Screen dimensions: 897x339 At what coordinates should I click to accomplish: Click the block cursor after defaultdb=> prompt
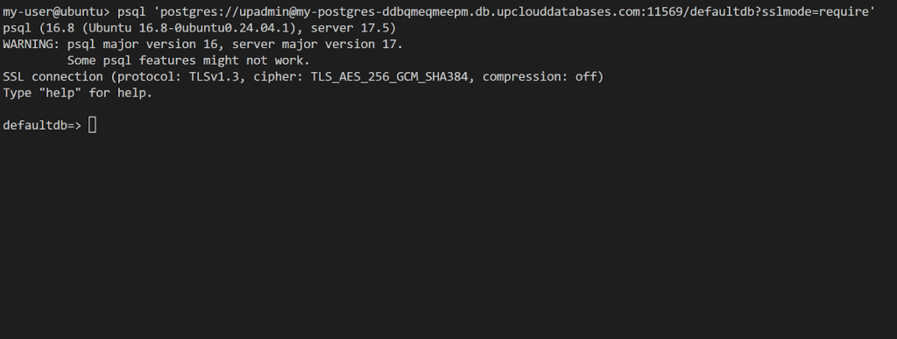92,125
